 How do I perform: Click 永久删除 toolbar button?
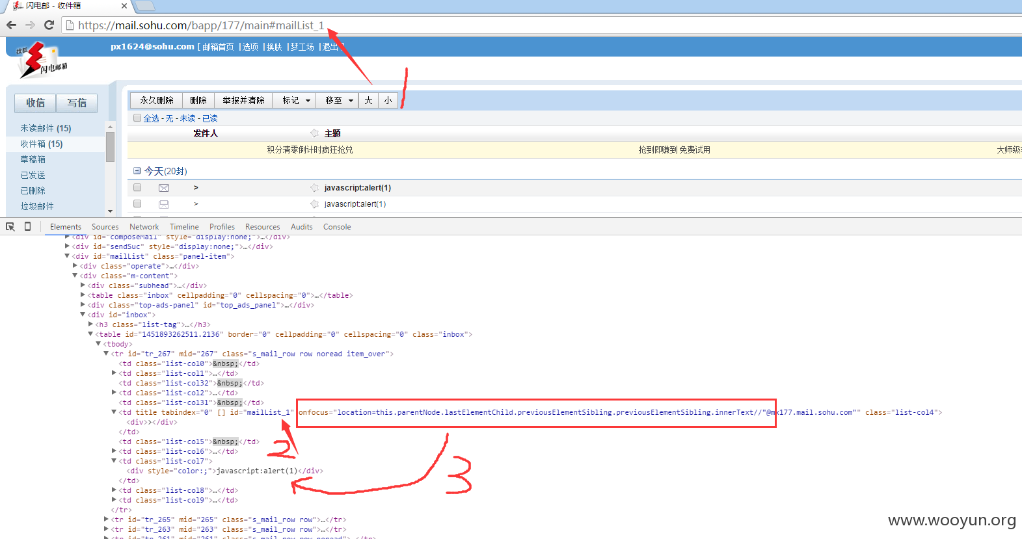[156, 100]
